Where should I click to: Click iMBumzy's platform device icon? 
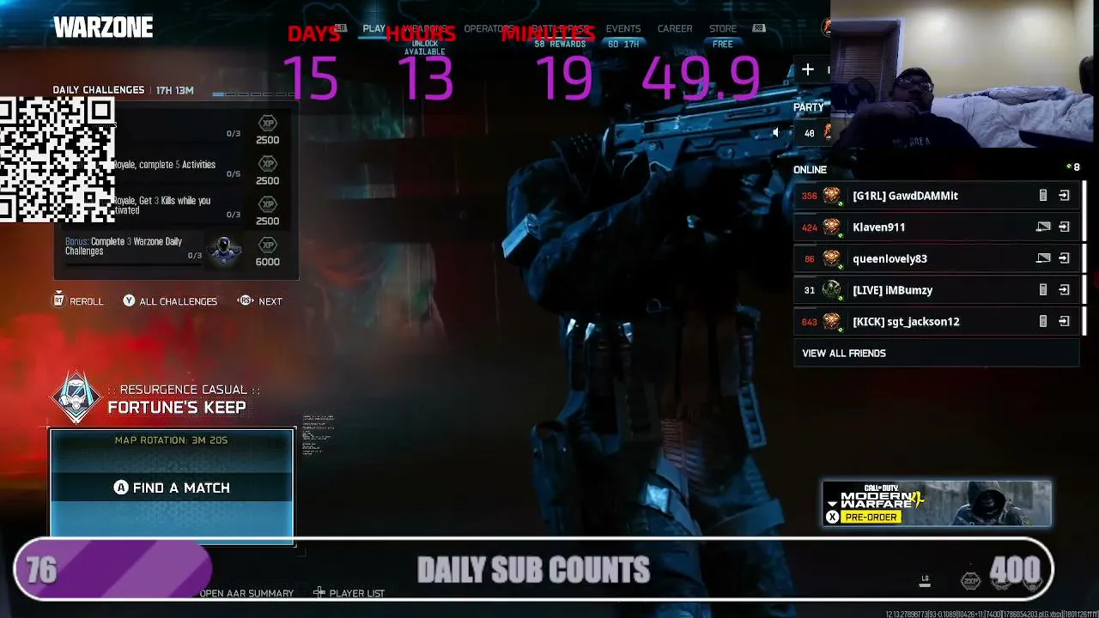coord(1043,290)
